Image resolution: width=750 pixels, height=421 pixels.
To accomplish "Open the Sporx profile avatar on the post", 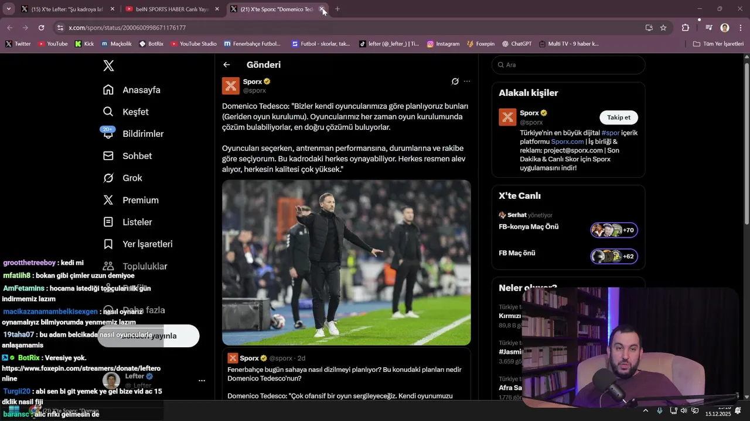I will tap(231, 86).
